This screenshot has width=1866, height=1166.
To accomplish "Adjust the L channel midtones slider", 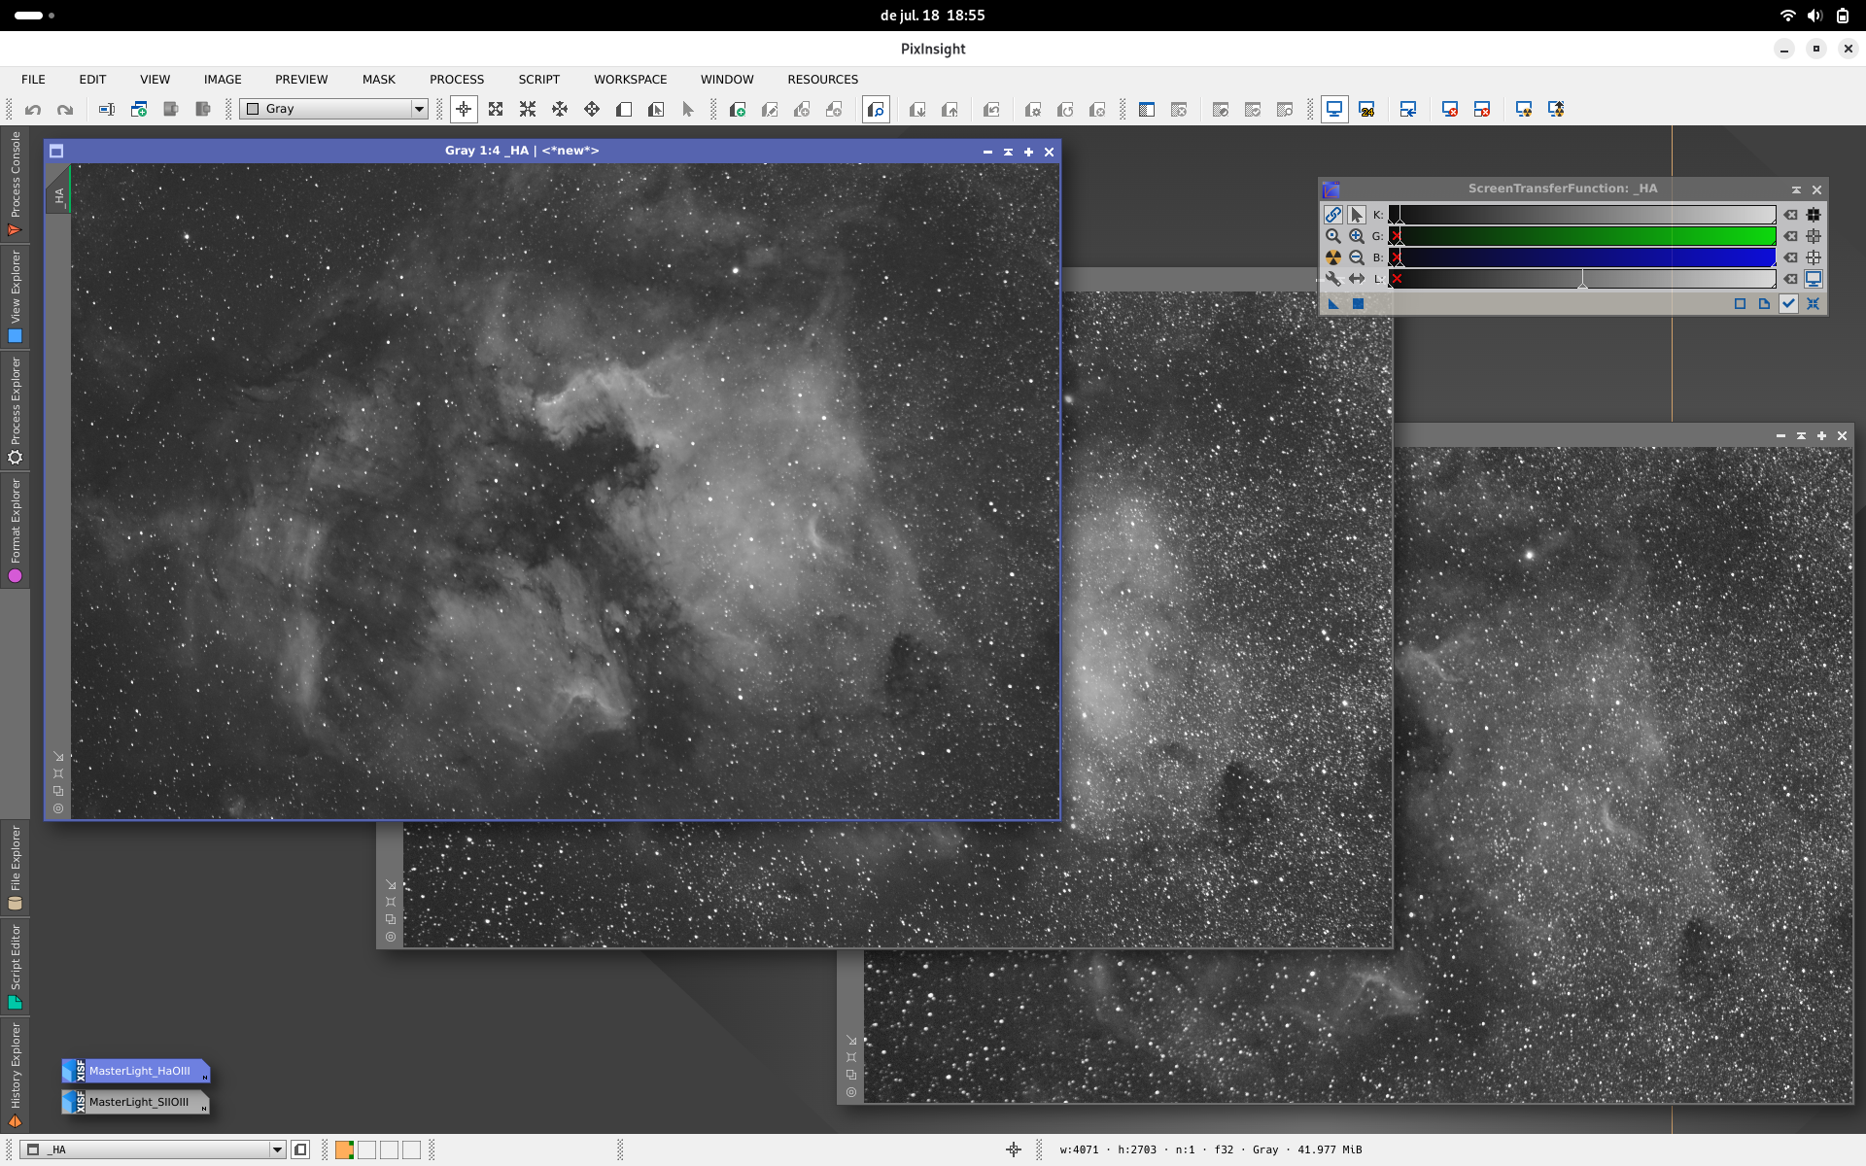I will (1582, 283).
